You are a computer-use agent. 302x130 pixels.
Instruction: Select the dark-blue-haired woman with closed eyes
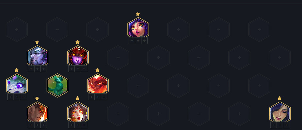pos(280,112)
